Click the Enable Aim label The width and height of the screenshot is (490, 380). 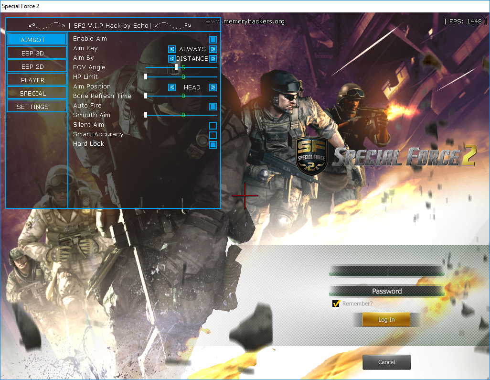90,38
